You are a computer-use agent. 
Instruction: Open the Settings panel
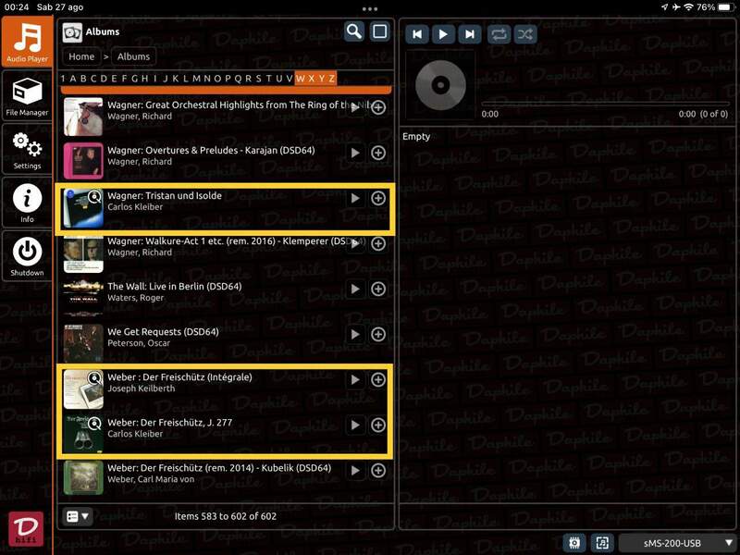tap(27, 150)
